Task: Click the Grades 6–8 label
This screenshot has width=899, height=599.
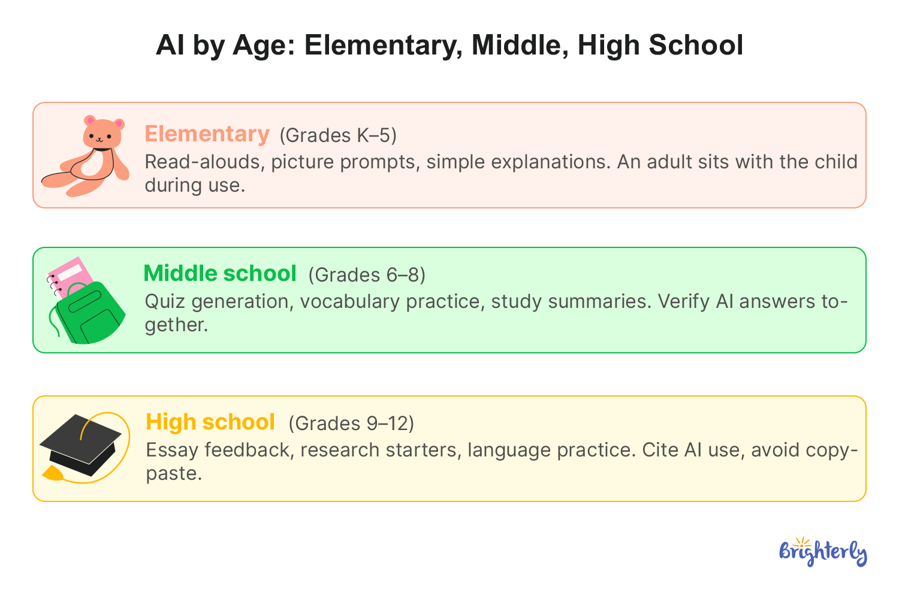Action: click(367, 275)
